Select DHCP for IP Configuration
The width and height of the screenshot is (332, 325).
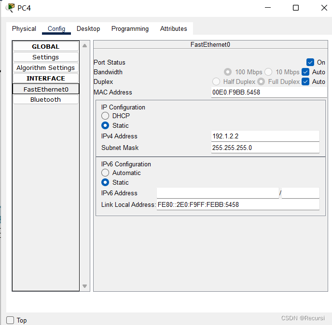[x=105, y=116]
